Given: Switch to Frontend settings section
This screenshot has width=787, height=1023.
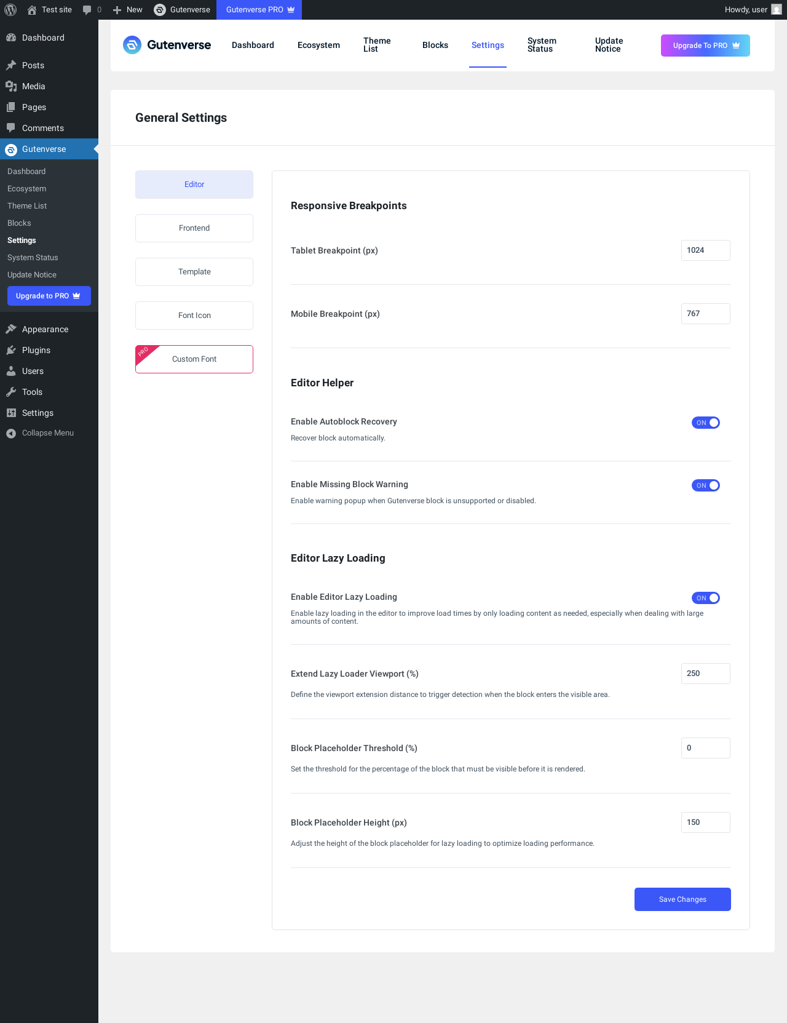Looking at the screenshot, I should point(194,228).
